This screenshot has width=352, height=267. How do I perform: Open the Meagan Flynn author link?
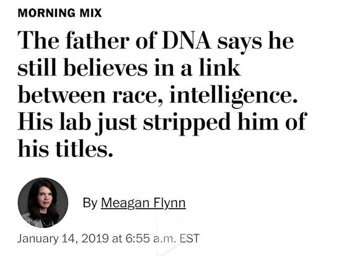click(143, 203)
